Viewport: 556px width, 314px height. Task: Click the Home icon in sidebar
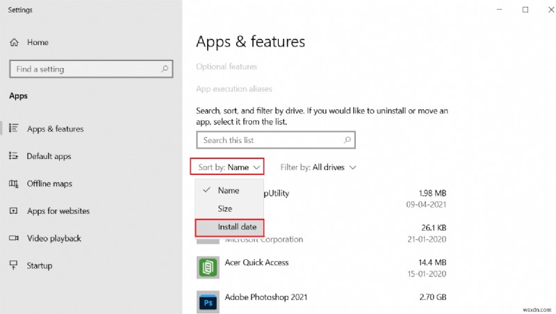coord(14,42)
